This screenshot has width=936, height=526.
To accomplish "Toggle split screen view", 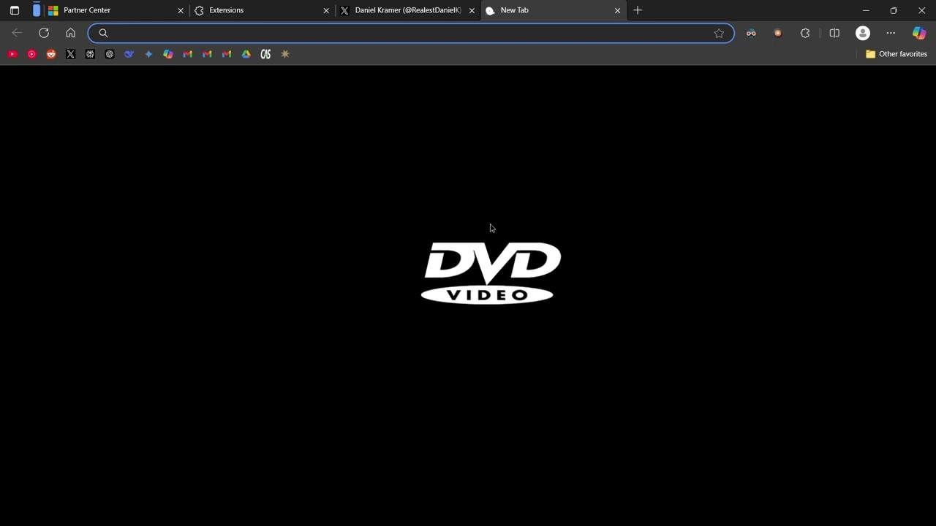I will [x=834, y=33].
